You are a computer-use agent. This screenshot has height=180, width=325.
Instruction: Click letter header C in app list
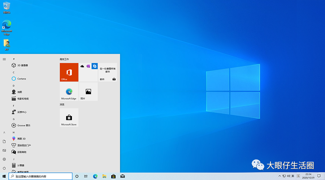14,72
